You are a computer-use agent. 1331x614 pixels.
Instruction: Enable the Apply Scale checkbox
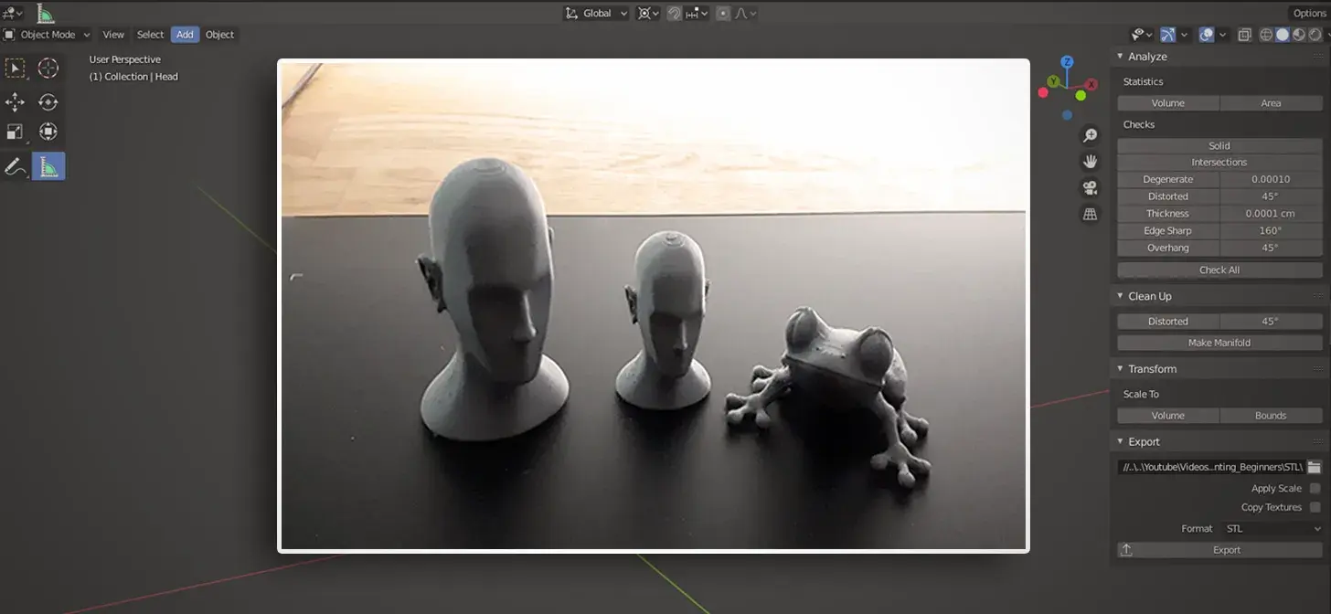pos(1315,489)
